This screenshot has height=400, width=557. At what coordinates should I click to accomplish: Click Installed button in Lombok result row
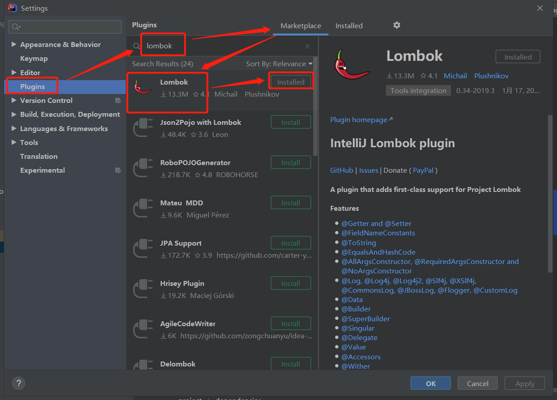(x=291, y=82)
